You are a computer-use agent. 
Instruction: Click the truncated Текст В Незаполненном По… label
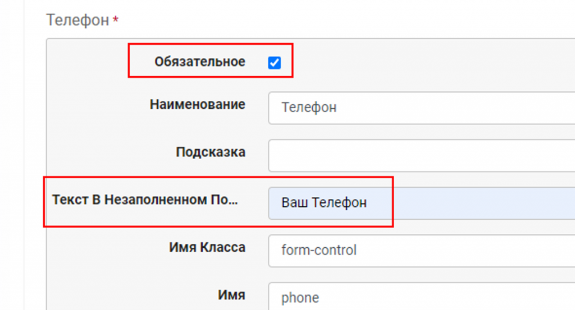click(x=145, y=200)
